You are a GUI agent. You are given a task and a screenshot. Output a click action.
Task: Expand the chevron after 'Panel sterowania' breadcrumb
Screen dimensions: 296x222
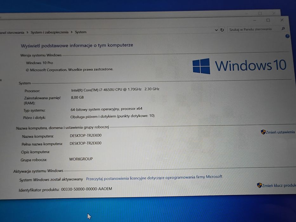(x=27, y=32)
